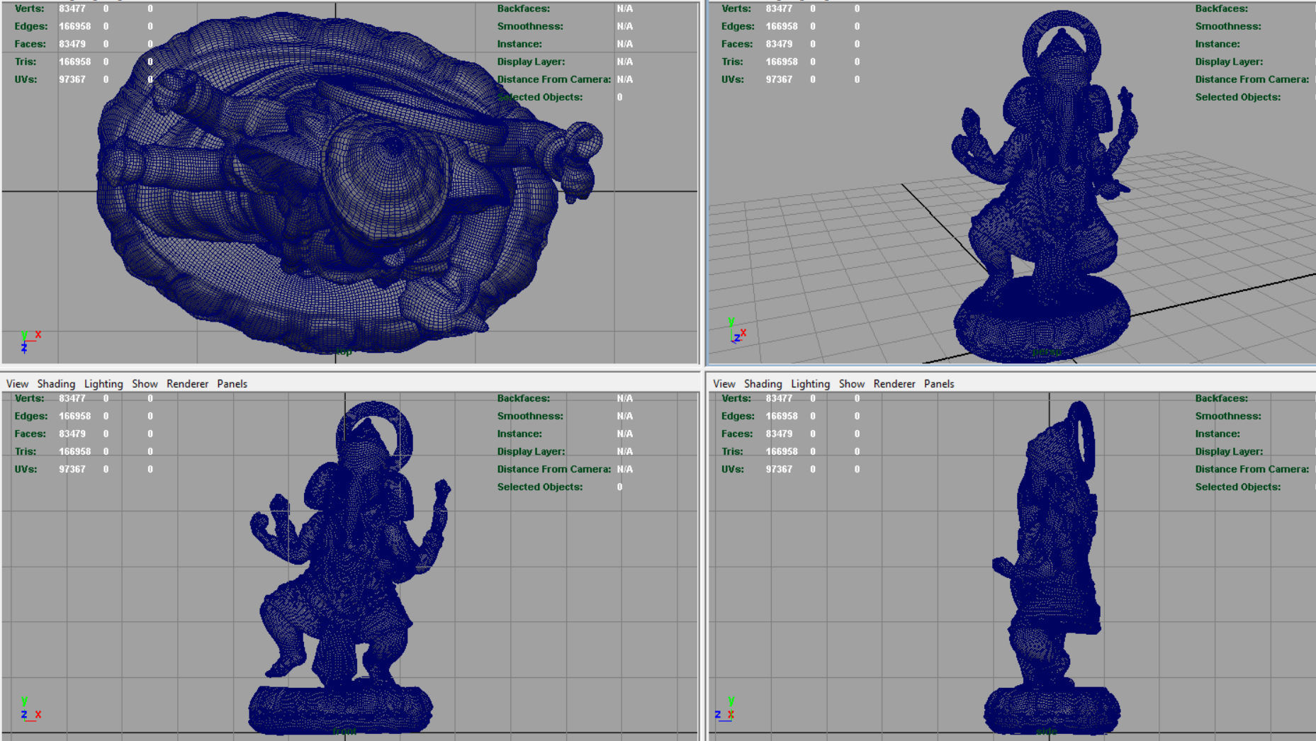The image size is (1316, 741).
Task: Click Display Layer label in front view
Action: click(531, 451)
